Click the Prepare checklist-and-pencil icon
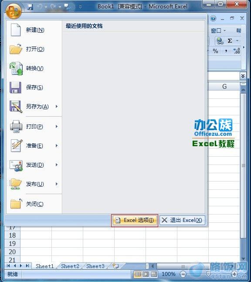 pos(17,145)
